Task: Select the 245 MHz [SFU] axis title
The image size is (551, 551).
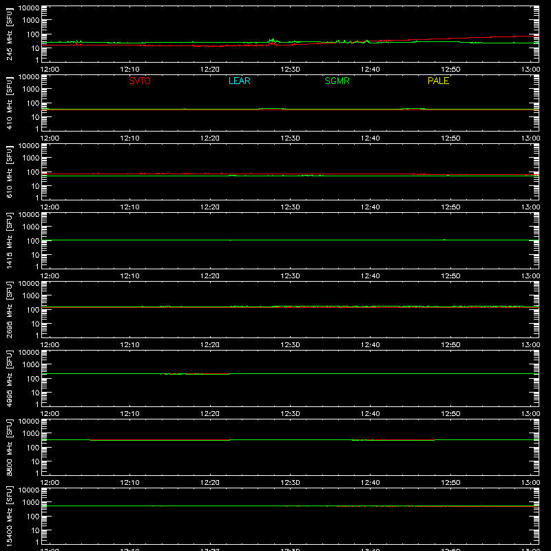Action: click(x=9, y=34)
